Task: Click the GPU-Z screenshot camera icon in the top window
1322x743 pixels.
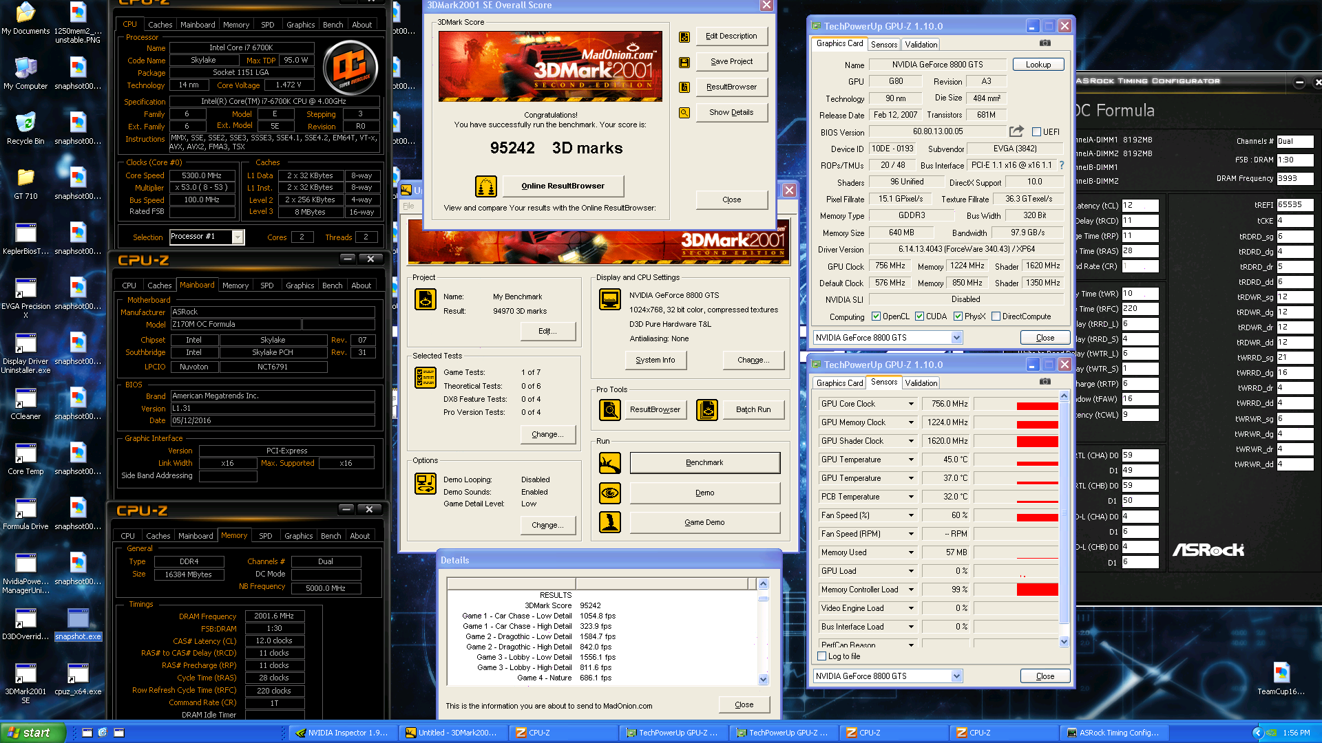Action: (x=1045, y=43)
